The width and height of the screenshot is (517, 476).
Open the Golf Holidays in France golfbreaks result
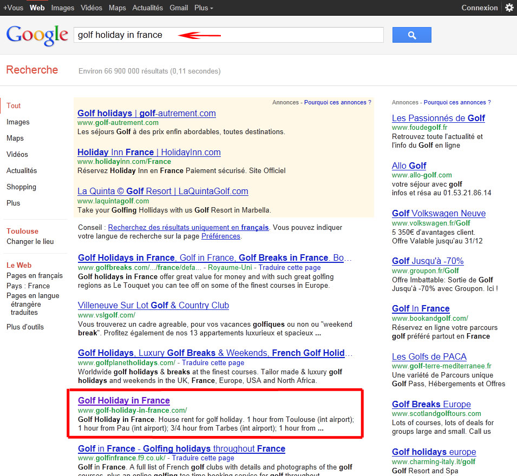[x=214, y=257]
